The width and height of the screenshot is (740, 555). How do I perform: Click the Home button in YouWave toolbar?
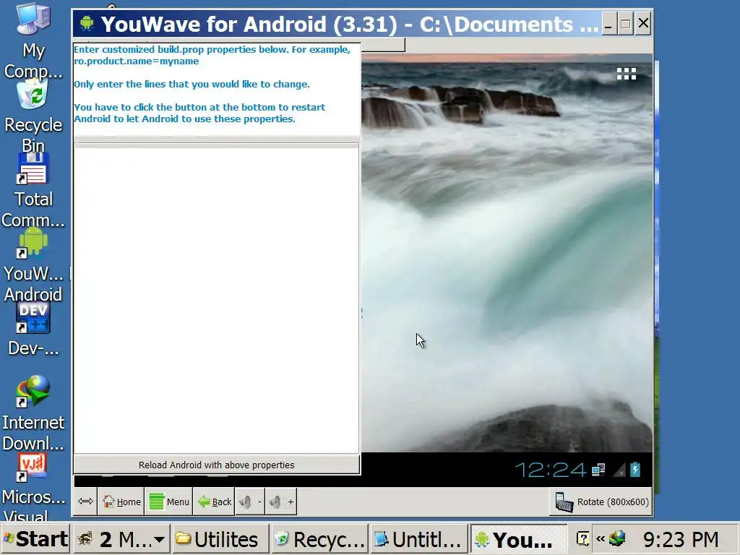[121, 502]
